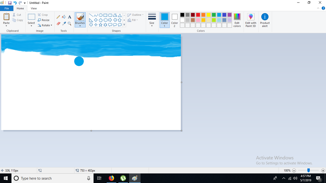Choose the Five-point star shape
The image size is (326, 183).
point(101,25)
